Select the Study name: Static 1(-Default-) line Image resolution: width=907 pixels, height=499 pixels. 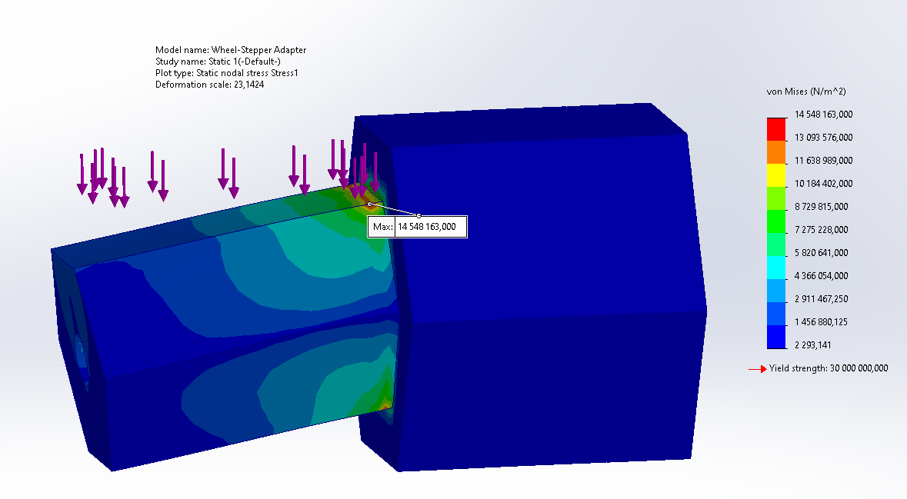[x=218, y=62]
